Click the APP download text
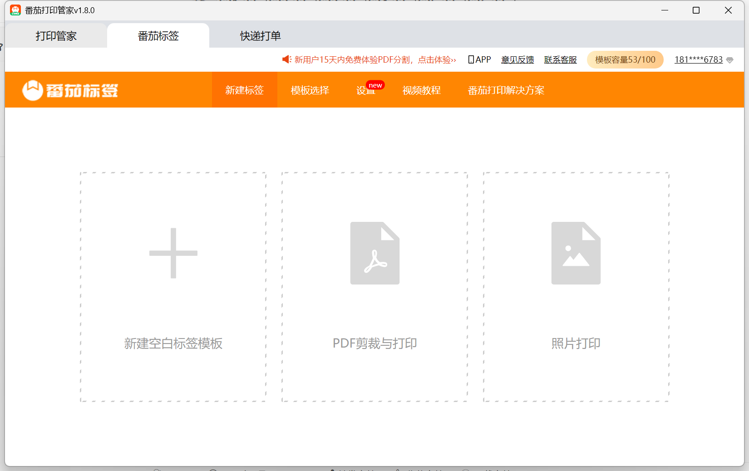Image resolution: width=749 pixels, height=471 pixels. 483,59
